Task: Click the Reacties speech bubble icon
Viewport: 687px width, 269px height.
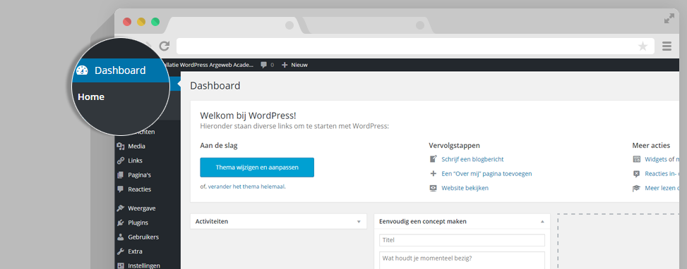Action: 121,189
